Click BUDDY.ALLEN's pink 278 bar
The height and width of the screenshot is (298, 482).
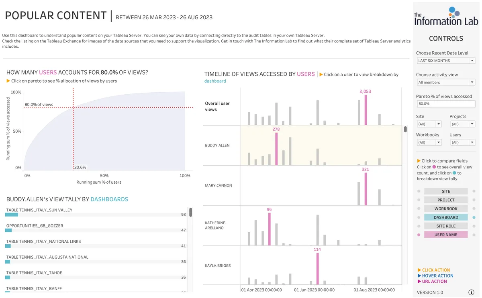(x=276, y=149)
